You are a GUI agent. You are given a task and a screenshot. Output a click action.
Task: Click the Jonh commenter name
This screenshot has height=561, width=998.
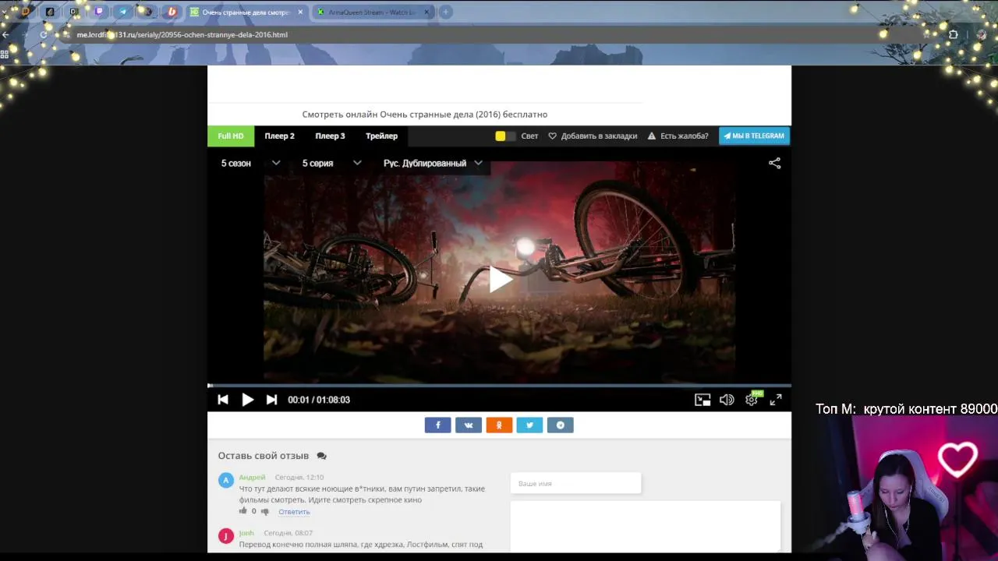246,533
